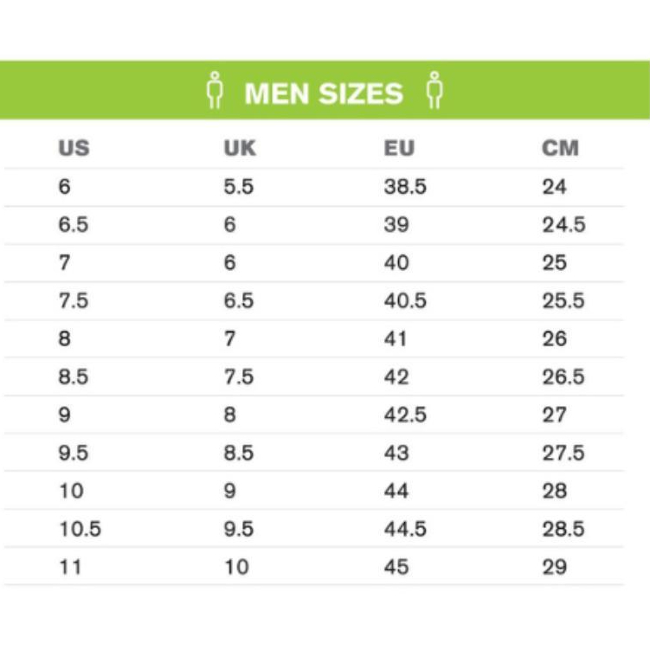The height and width of the screenshot is (650, 650).
Task: Click the UK size 5.5 cell
Action: point(238,187)
